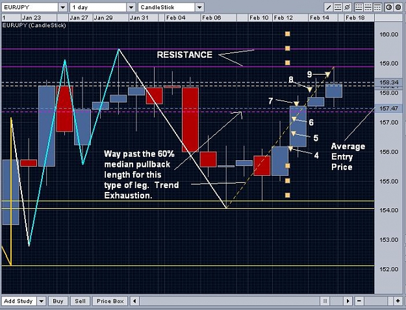Click the 152.00 price axis label
Image resolution: width=406 pixels, height=310 pixels.
[x=388, y=269]
